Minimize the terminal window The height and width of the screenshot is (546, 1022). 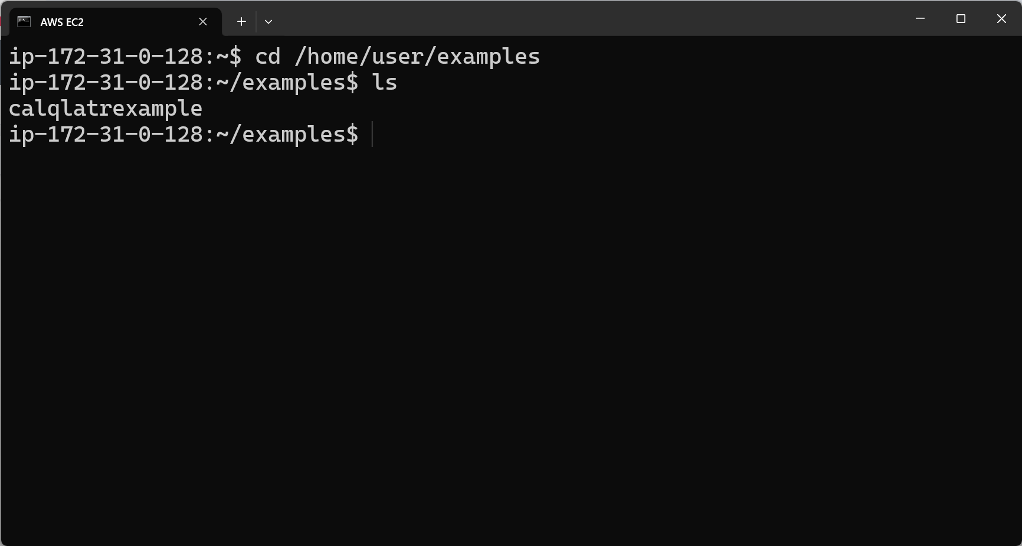(x=920, y=19)
